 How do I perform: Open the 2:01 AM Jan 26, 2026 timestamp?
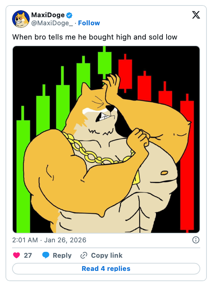pos(49,240)
